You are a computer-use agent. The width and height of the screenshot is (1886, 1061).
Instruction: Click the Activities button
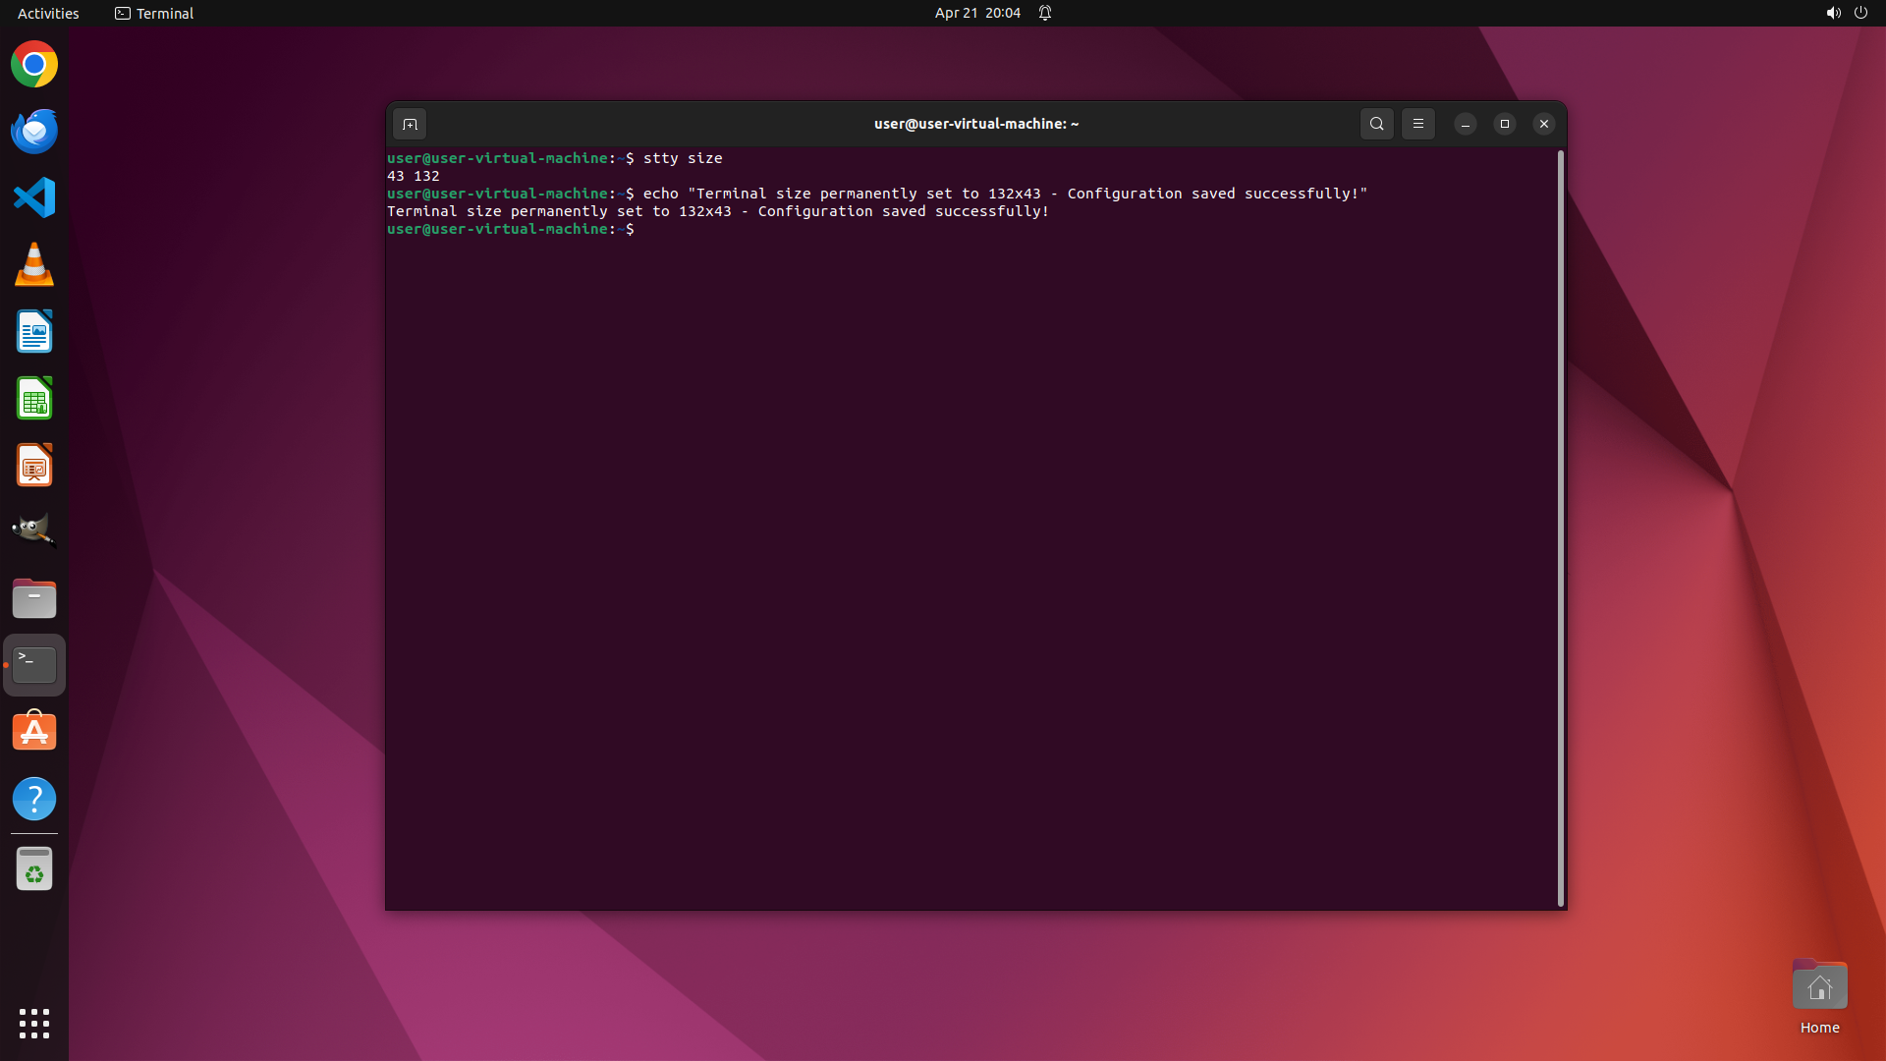point(48,13)
